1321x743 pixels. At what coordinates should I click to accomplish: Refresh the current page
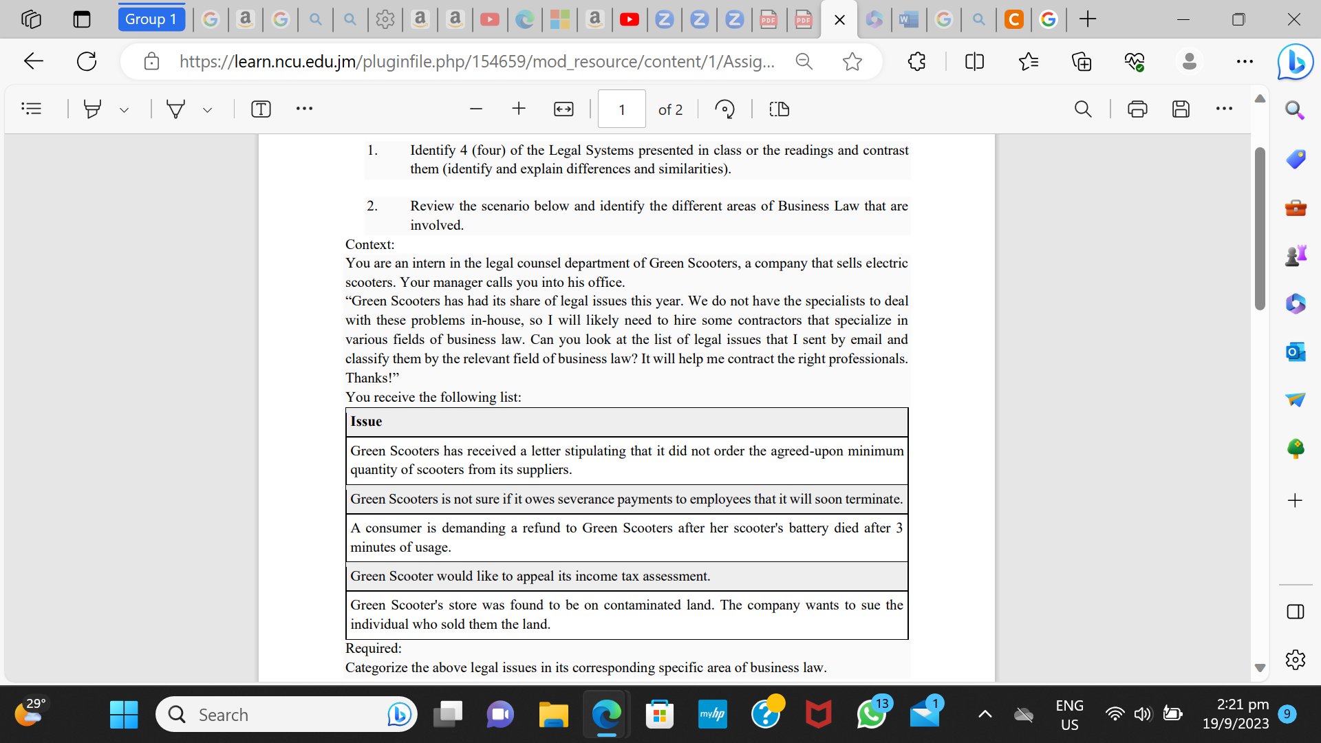(87, 61)
